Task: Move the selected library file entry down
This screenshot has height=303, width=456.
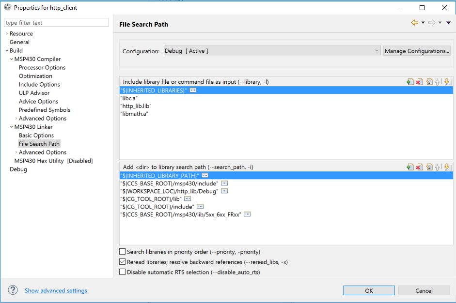Action: [448, 82]
